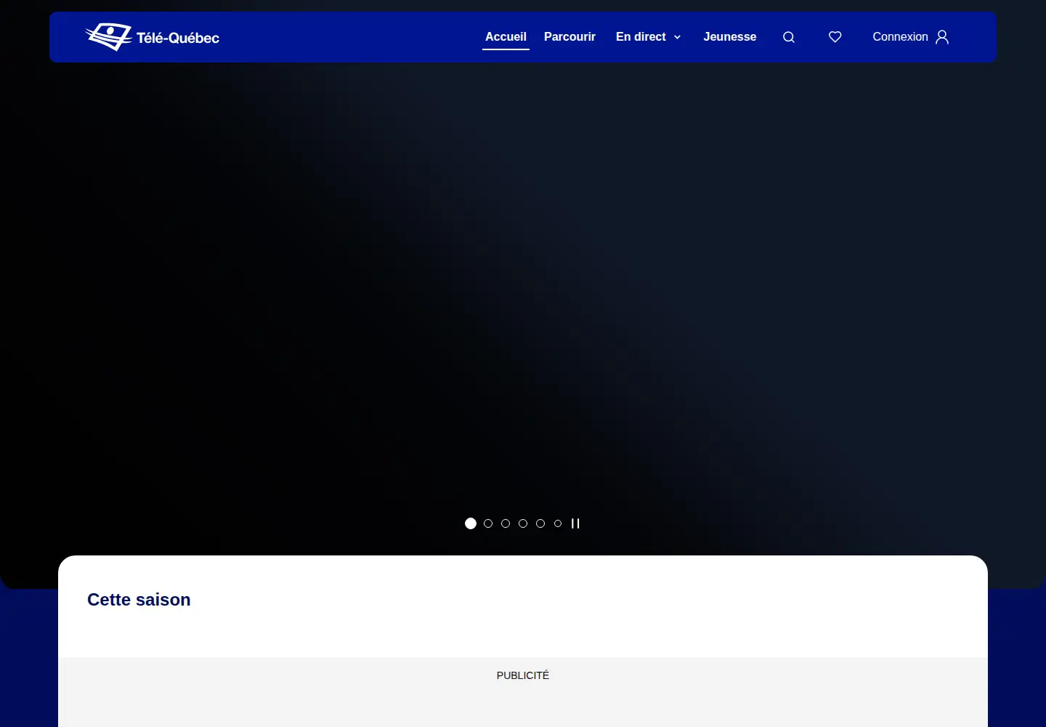Open the search magnifier icon
Screen dimensions: 1046x727
pos(789,37)
